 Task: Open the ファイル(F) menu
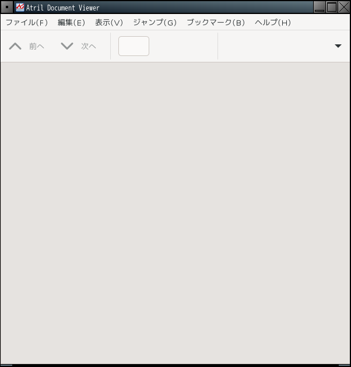pyautogui.click(x=27, y=23)
